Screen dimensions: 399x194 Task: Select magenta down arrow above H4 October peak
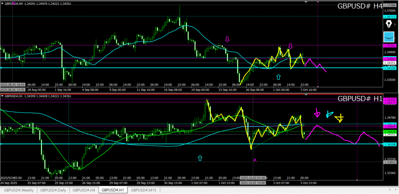pos(290,46)
